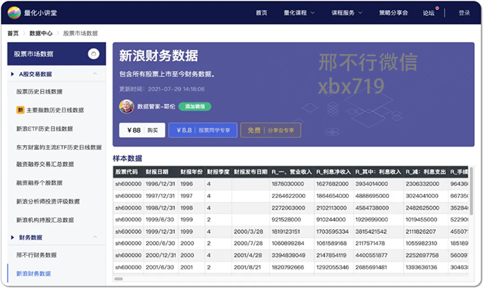Open 融资融券交易汇总数据 in sidebar
Viewport: 484px width, 289px height.
tap(45, 164)
